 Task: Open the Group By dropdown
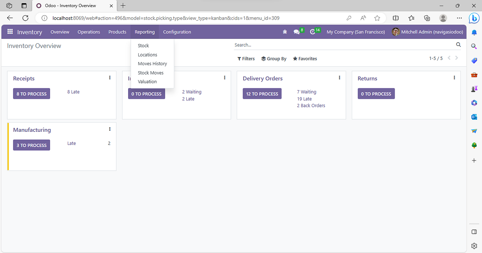[x=274, y=58]
